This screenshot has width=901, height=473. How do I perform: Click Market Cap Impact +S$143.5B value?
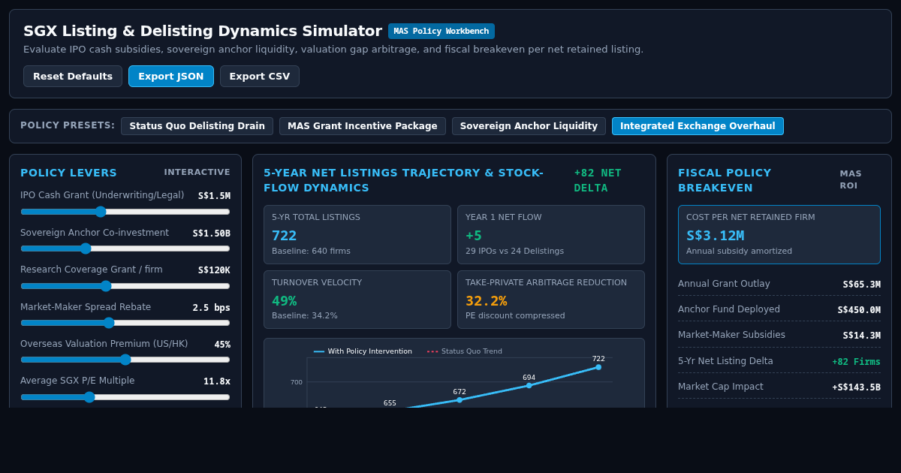pos(856,387)
